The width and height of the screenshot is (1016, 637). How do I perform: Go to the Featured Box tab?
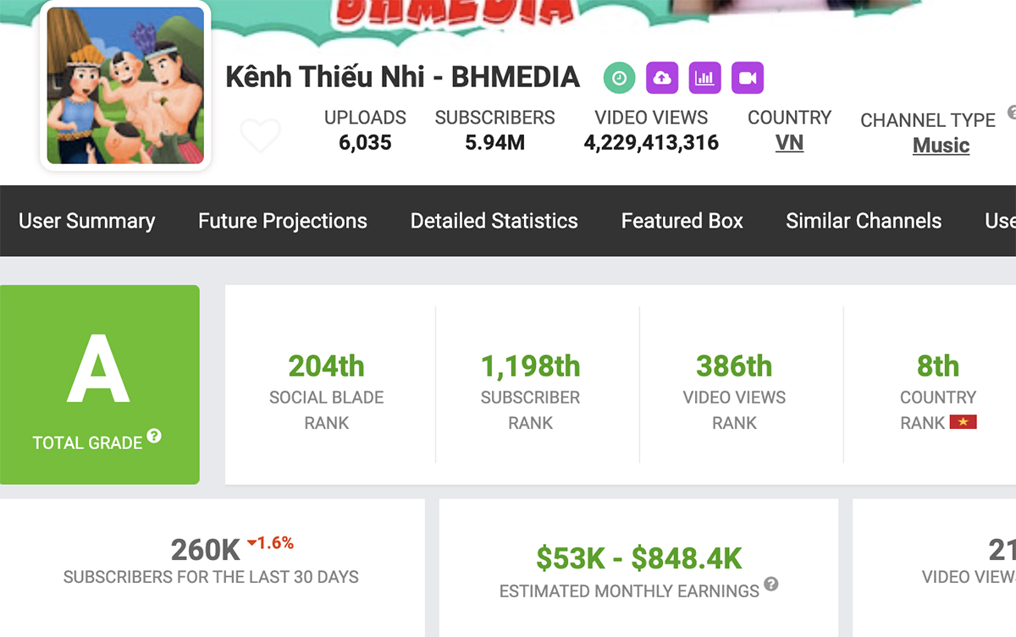pyautogui.click(x=682, y=221)
